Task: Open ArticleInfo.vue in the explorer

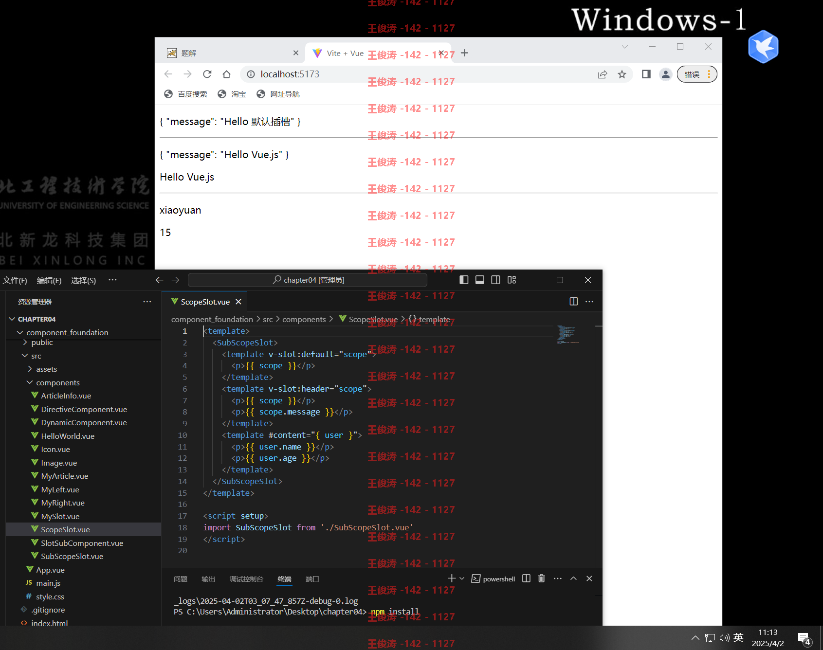Action: pyautogui.click(x=84, y=396)
